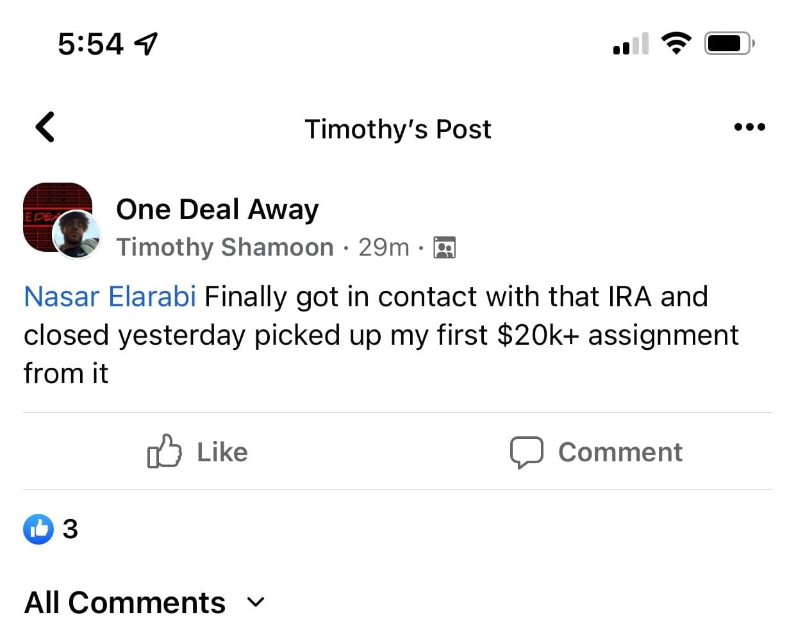Open Timothy Shamoon's profile name
The image size is (796, 626).
click(x=225, y=247)
